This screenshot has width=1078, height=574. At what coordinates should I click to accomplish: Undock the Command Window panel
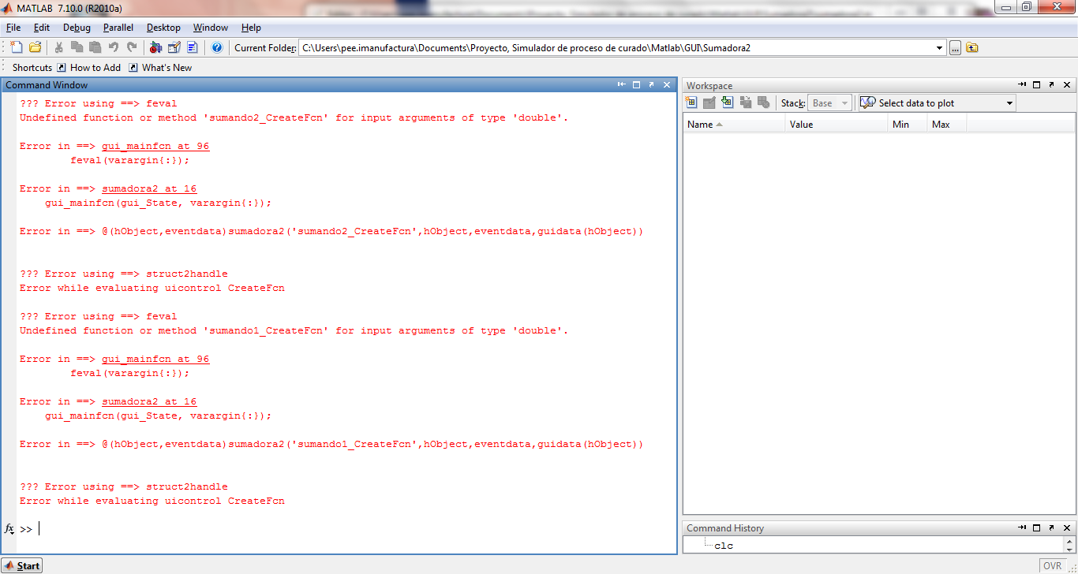(651, 84)
